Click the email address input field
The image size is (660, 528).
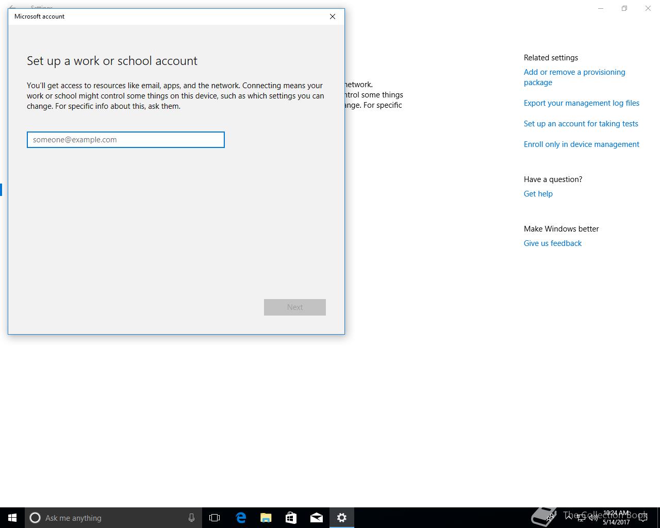click(126, 140)
